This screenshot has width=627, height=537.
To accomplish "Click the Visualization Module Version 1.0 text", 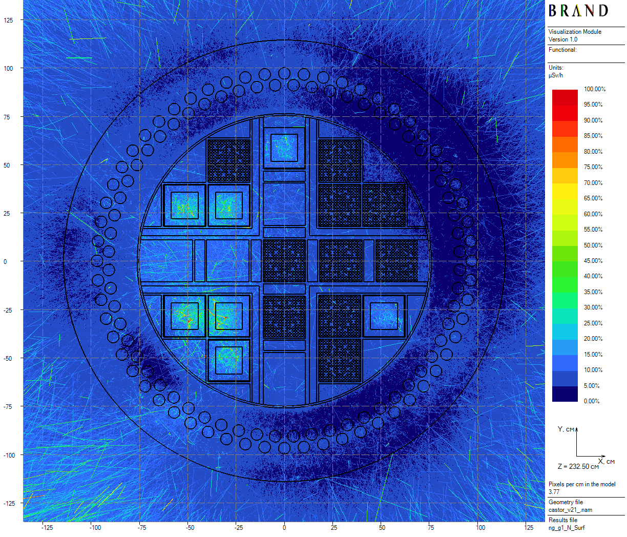I will (x=575, y=35).
